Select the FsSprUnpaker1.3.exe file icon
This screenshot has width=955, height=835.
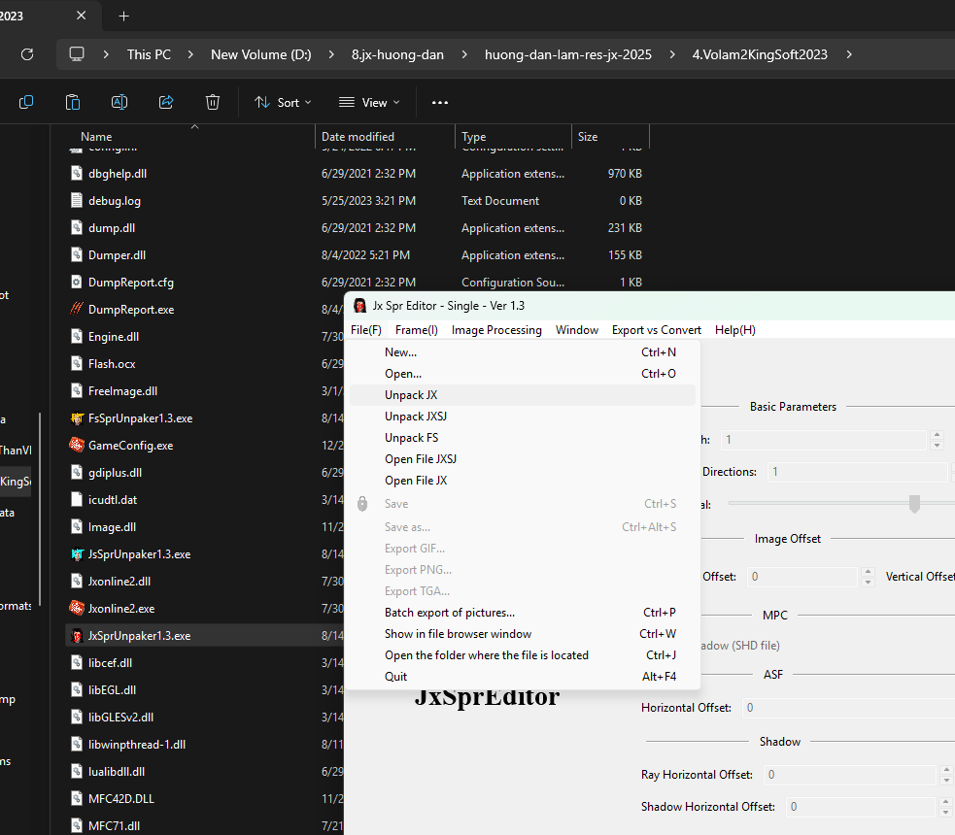pyautogui.click(x=78, y=418)
